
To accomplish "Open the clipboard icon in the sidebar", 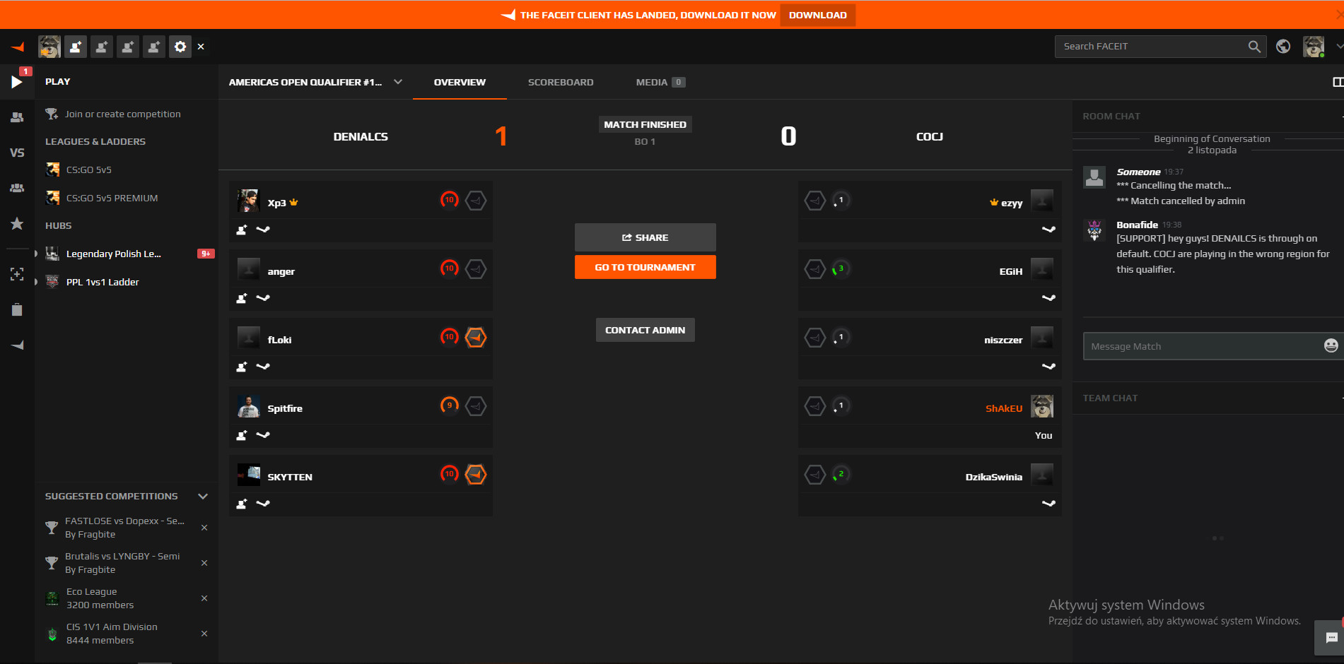I will pos(17,309).
